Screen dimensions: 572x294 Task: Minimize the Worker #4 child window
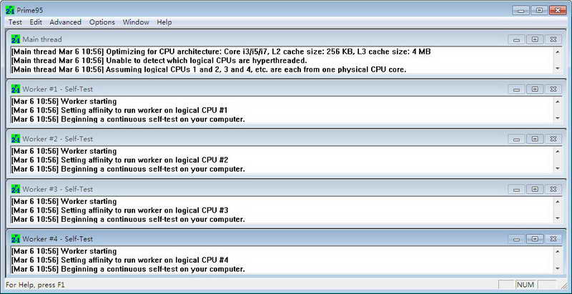pos(516,239)
